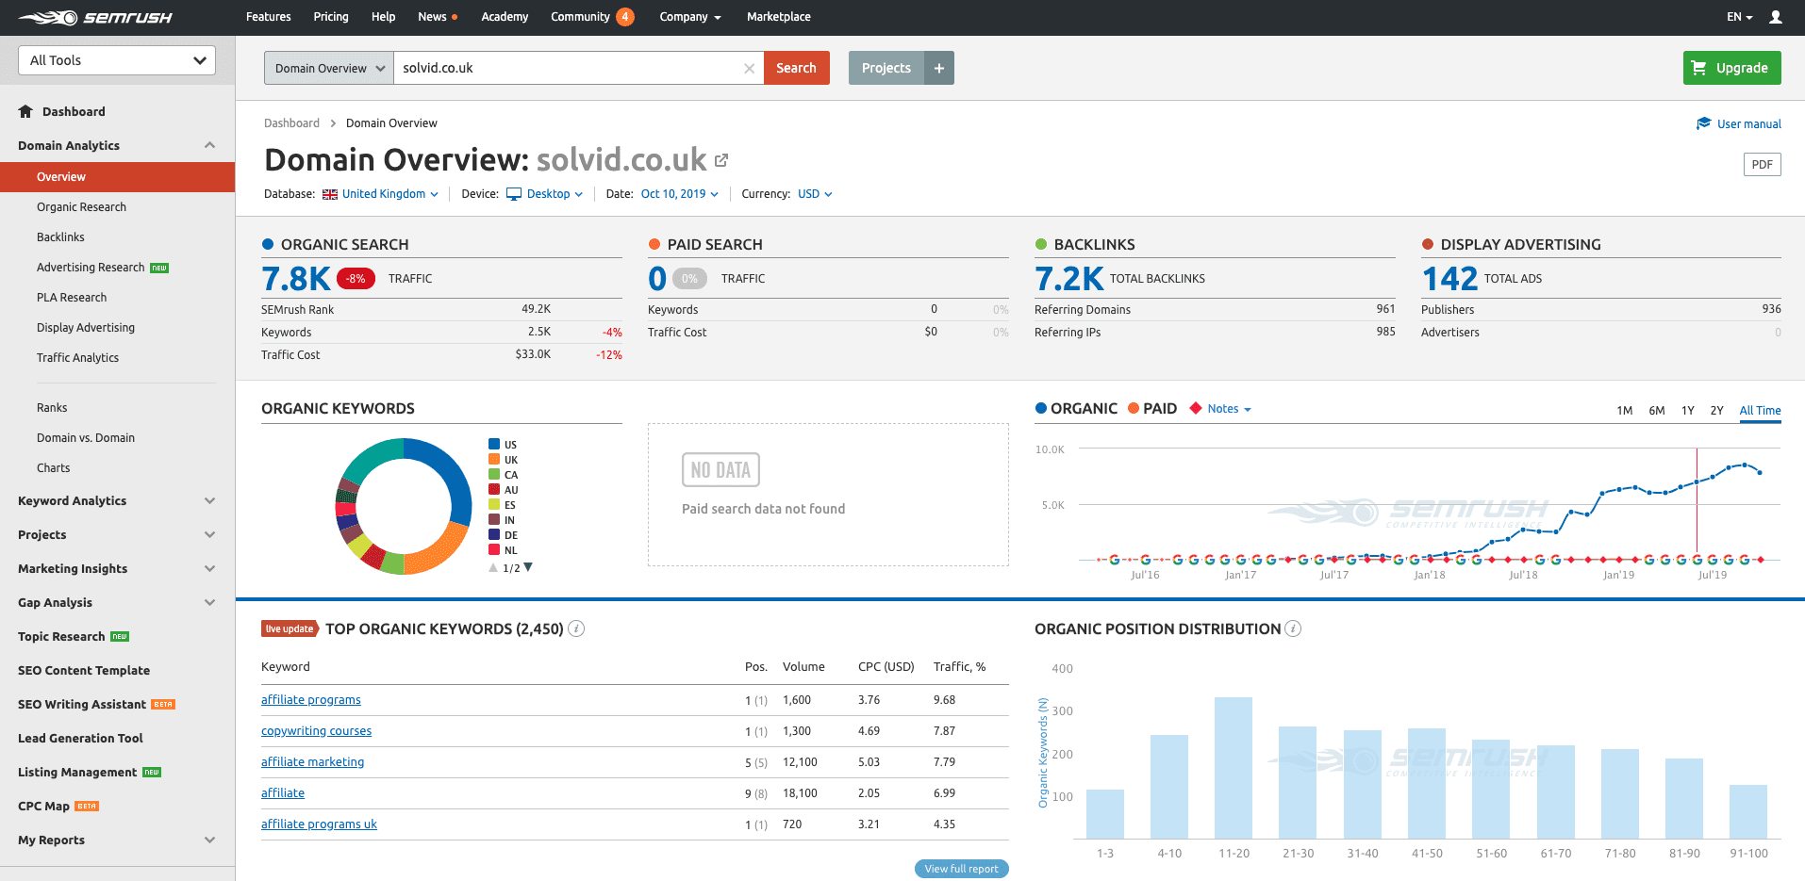
Task: Click the SEMrush logo
Action: click(x=95, y=17)
